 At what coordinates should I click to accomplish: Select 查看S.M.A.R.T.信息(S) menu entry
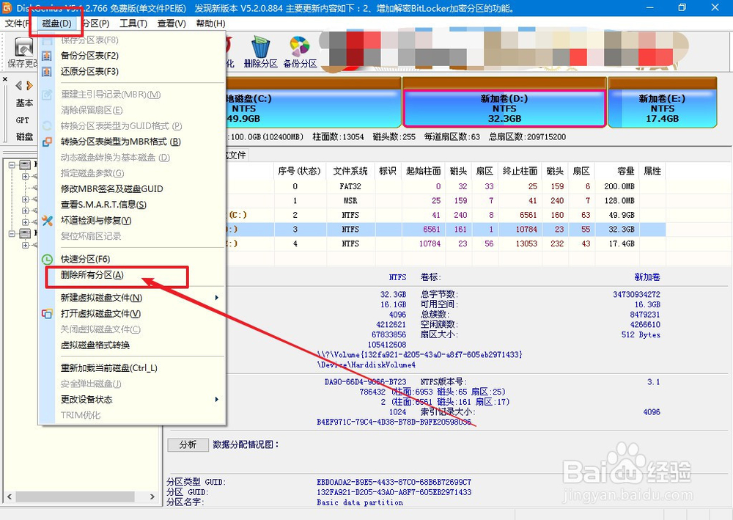pos(103,205)
